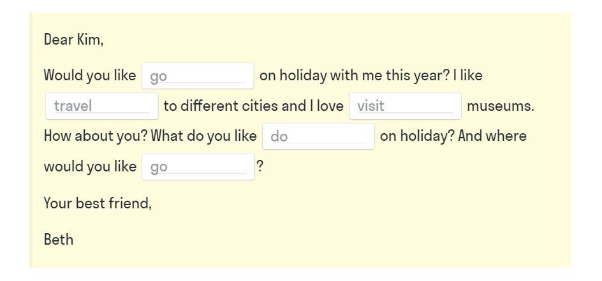The image size is (602, 281).
Task: Click the first blank with the "go" placeholder
Action: tap(197, 76)
